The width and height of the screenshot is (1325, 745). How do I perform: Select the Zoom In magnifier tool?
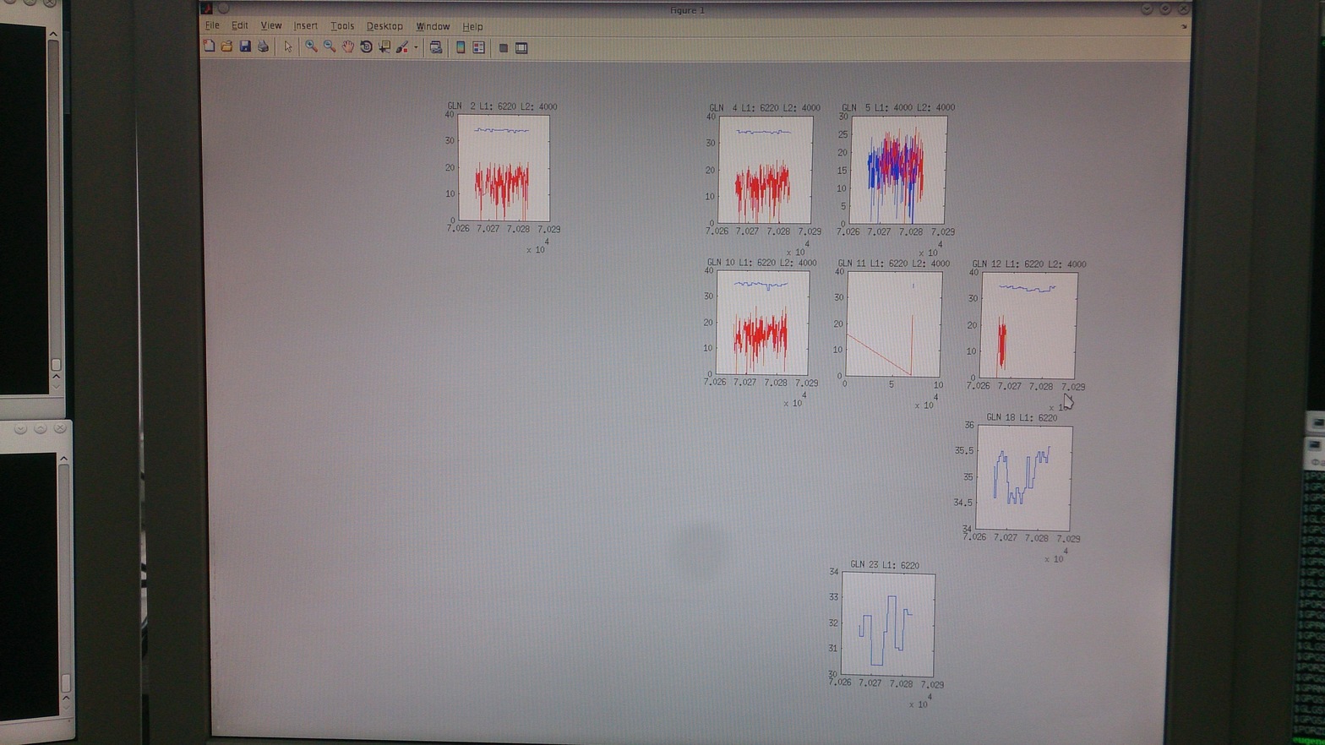point(311,47)
